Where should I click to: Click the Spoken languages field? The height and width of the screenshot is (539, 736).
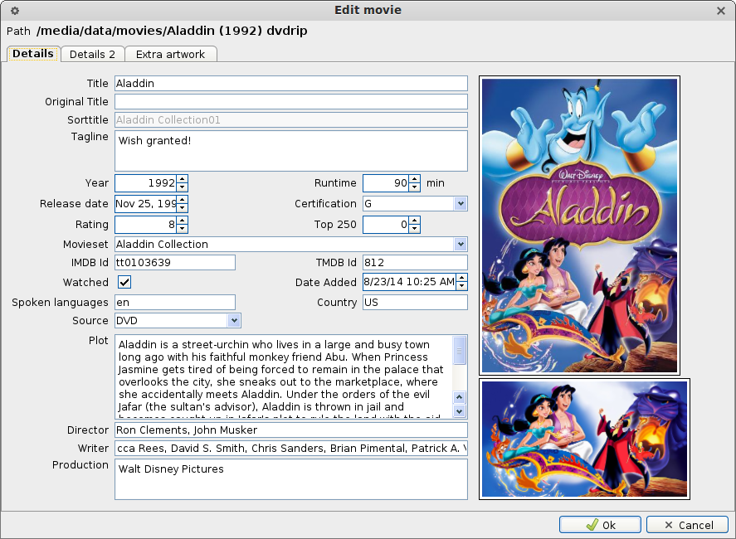tap(175, 303)
